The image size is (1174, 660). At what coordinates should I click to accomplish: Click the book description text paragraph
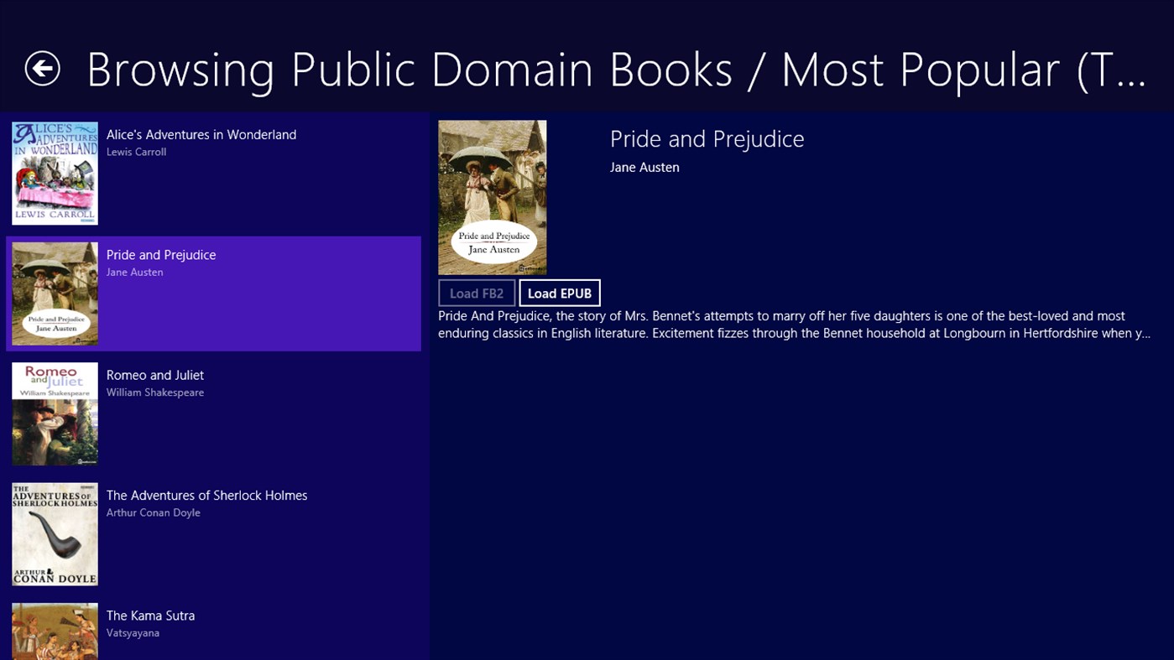tap(793, 325)
